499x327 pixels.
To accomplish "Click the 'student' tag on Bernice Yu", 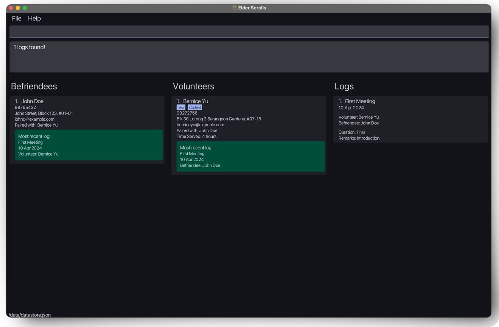I will click(x=195, y=107).
